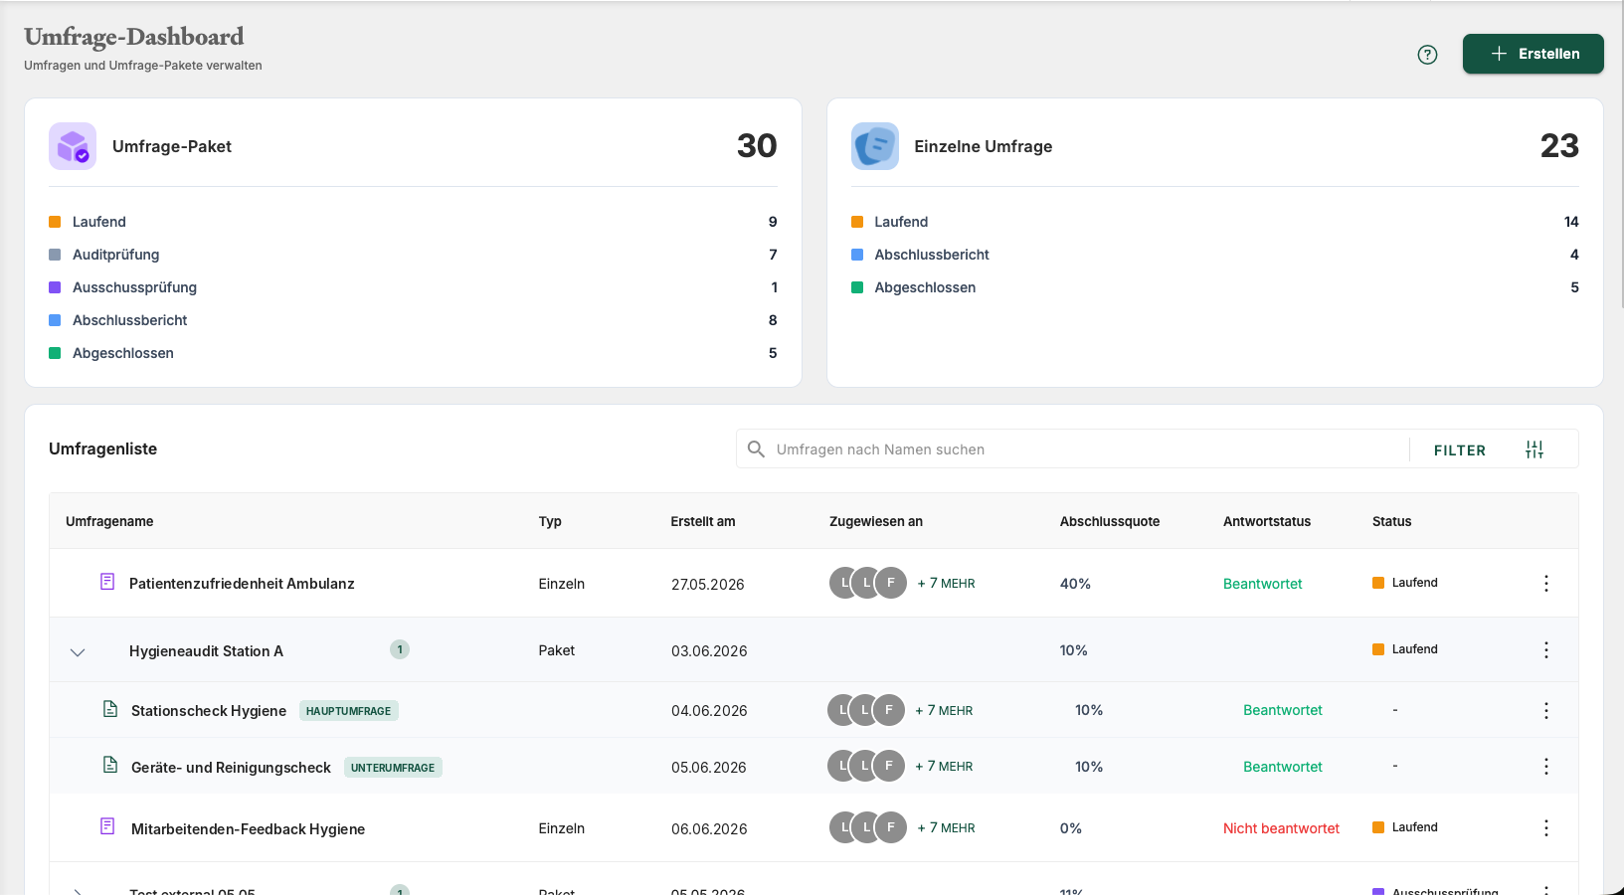The width and height of the screenshot is (1624, 895).
Task: Open the survey Mitarbeitenden-Feedback Hygiene
Action: coord(248,829)
